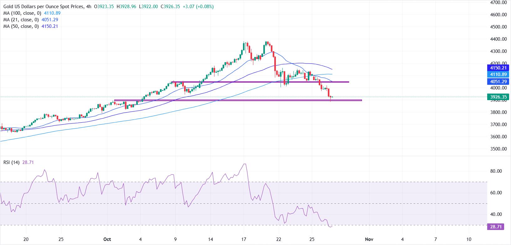Click the green 3926.35 current price label

point(498,97)
